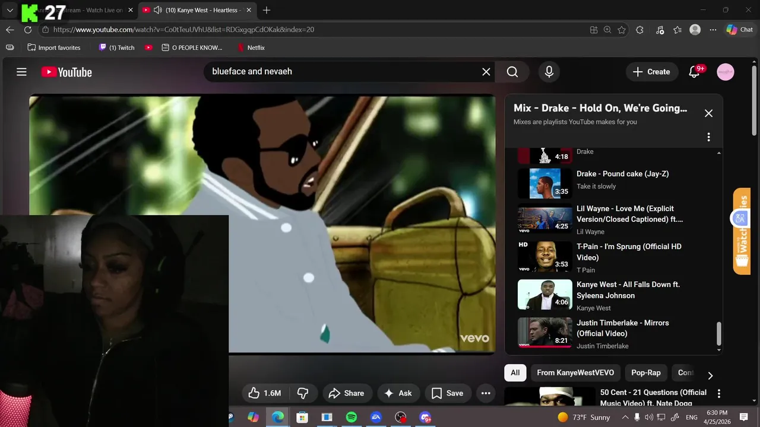Open new browser tab
Image resolution: width=760 pixels, height=427 pixels.
point(267,10)
